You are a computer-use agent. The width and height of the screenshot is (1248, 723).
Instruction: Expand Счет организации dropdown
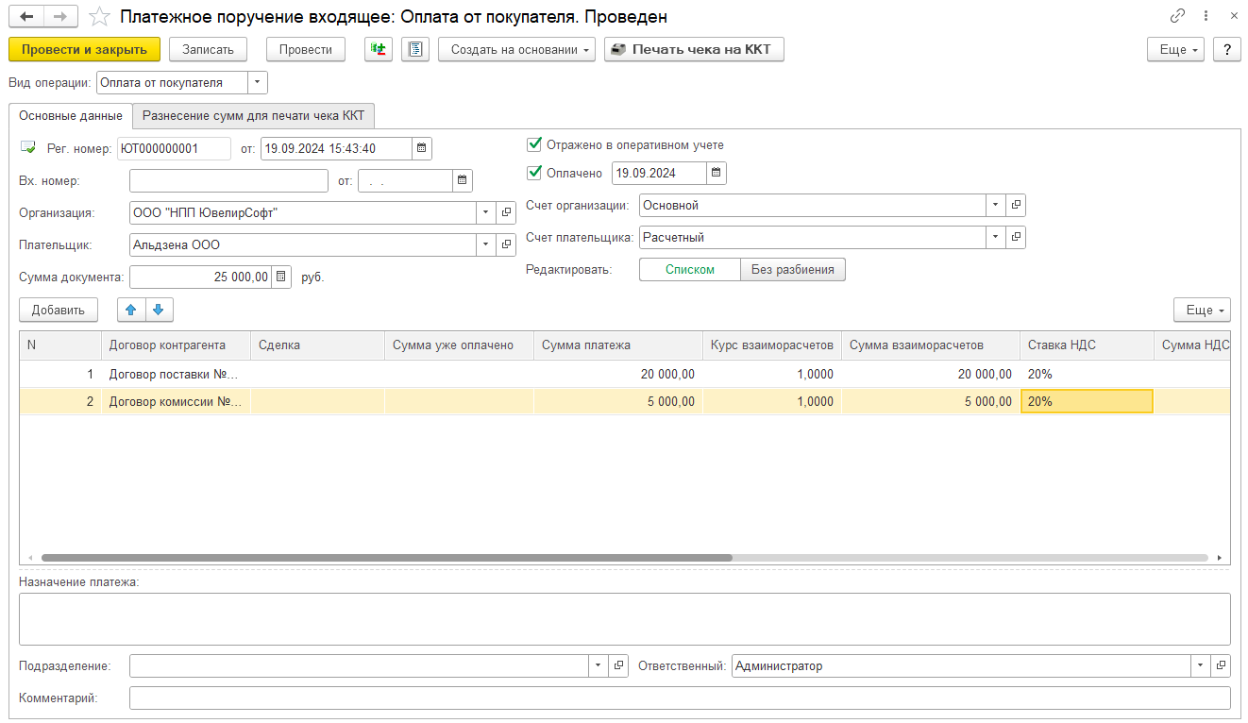996,205
